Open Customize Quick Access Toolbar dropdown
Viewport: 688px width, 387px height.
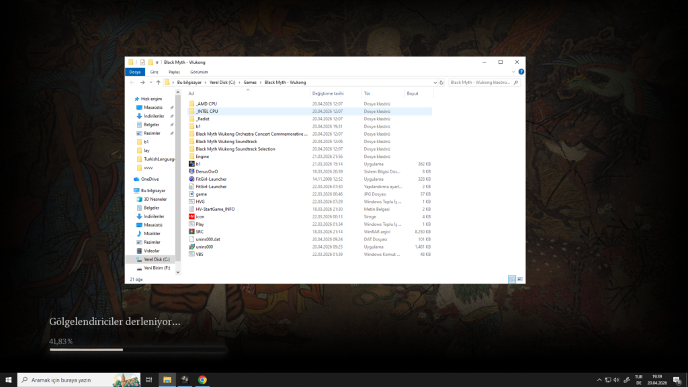157,62
